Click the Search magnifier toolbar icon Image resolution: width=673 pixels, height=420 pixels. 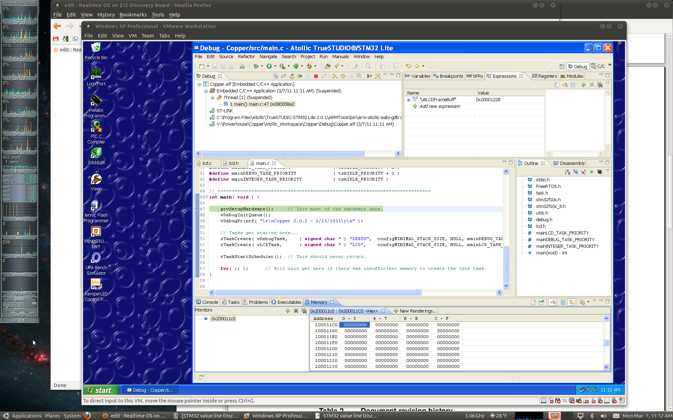368,66
